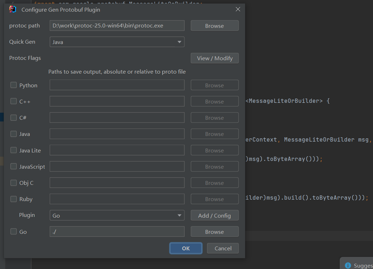Click Browse button in the JavaScript row
Screen dimensions: 373x269
(215, 166)
